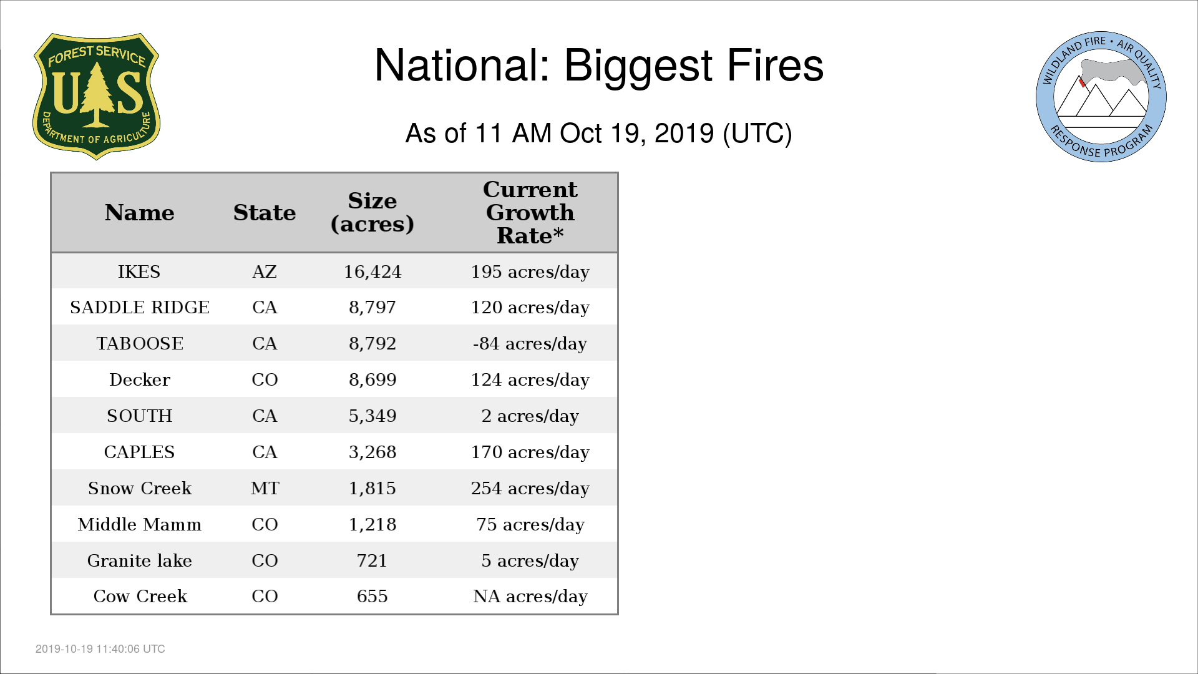Click the SADDLE RIDGE fire name
Viewport: 1198px width, 674px height.
pyautogui.click(x=140, y=307)
